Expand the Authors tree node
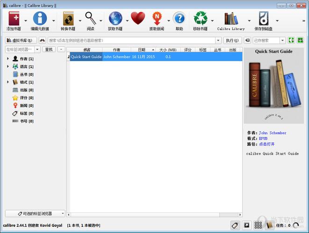This screenshot has width=309, height=233. pyautogui.click(x=8, y=59)
